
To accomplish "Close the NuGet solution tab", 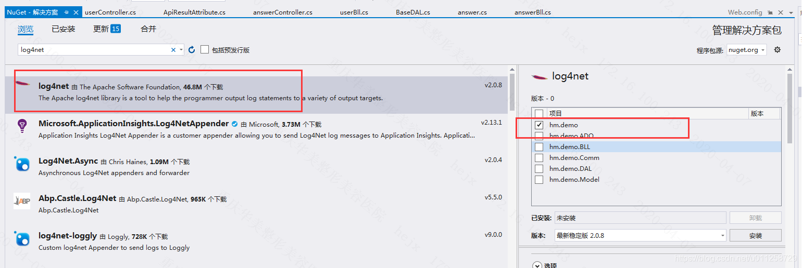I will [76, 12].
